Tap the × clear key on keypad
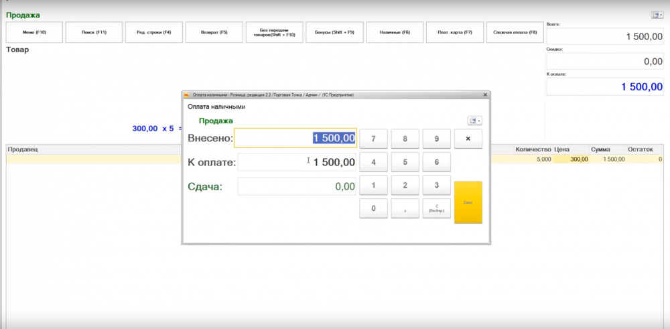Viewport: 670px width, 329px height. (x=468, y=139)
